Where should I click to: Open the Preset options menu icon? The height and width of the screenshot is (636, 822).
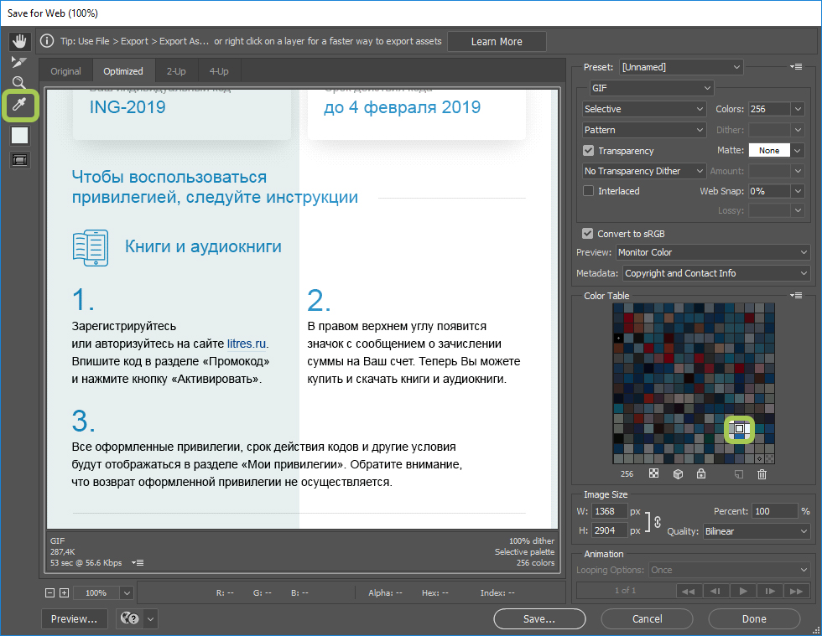point(796,67)
